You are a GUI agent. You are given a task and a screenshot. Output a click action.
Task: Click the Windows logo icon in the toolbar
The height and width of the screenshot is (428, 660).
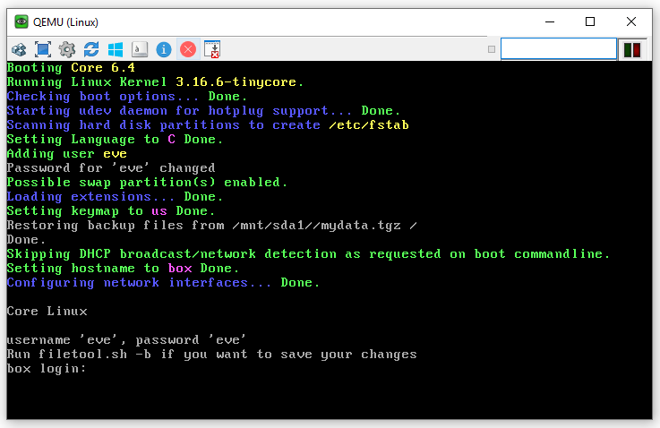116,49
